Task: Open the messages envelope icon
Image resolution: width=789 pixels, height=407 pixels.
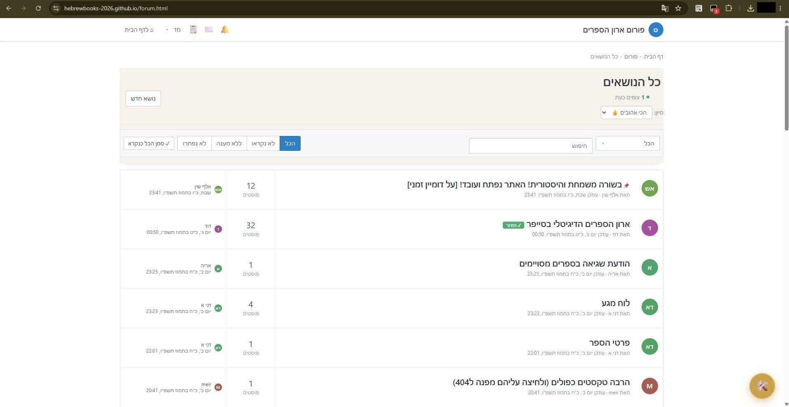Action: click(209, 30)
